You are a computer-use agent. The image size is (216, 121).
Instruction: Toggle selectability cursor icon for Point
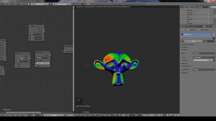(x=211, y=21)
